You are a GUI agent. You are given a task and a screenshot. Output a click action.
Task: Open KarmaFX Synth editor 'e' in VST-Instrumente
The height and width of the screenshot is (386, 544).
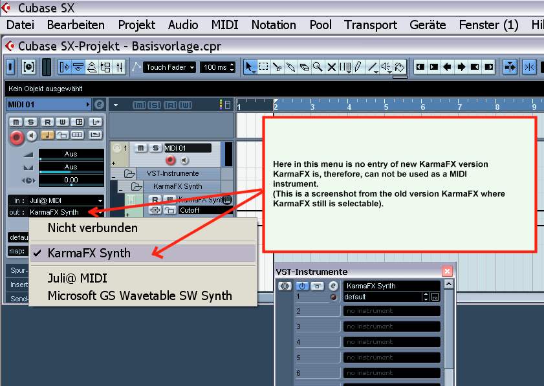click(x=333, y=286)
